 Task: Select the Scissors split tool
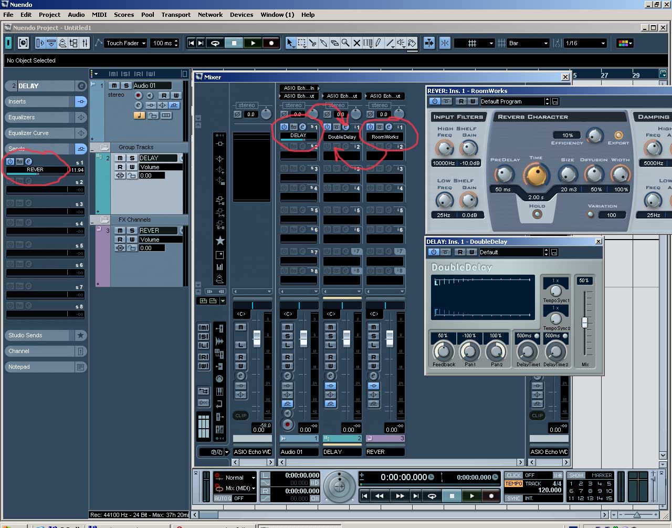(313, 43)
